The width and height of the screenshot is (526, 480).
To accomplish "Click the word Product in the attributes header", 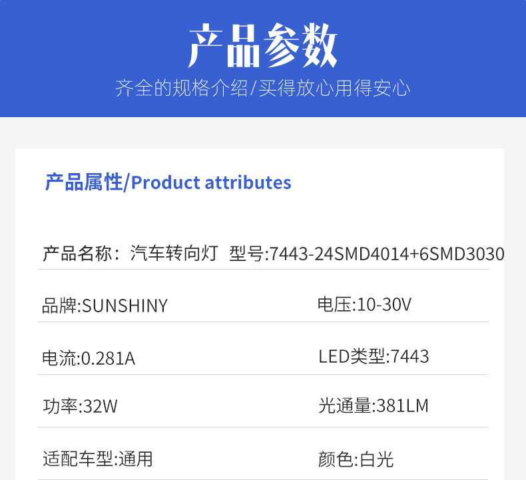I will coord(165,183).
